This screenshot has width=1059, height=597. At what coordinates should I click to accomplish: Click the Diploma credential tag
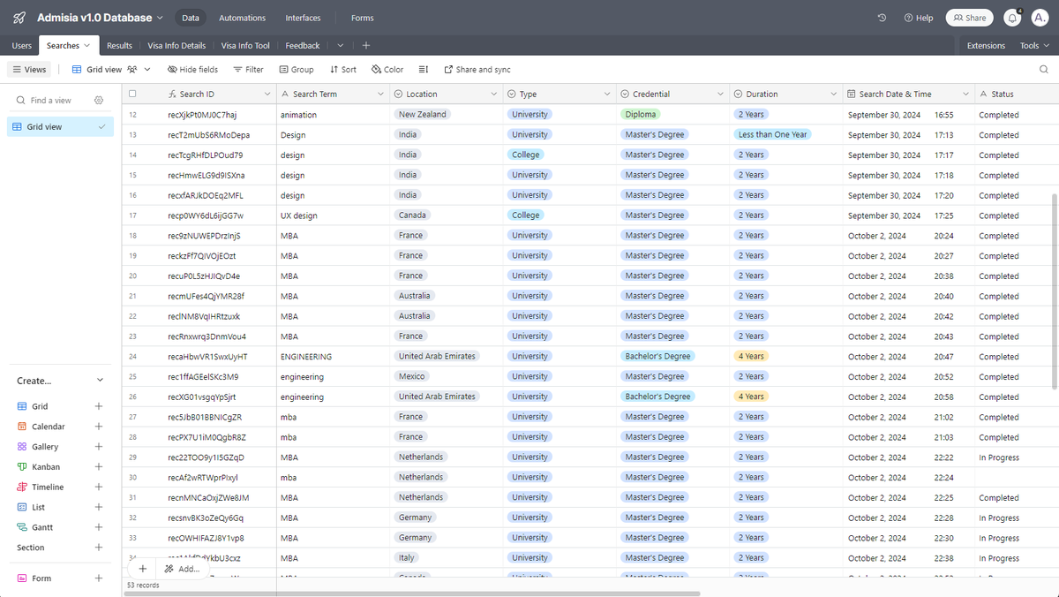click(x=641, y=114)
